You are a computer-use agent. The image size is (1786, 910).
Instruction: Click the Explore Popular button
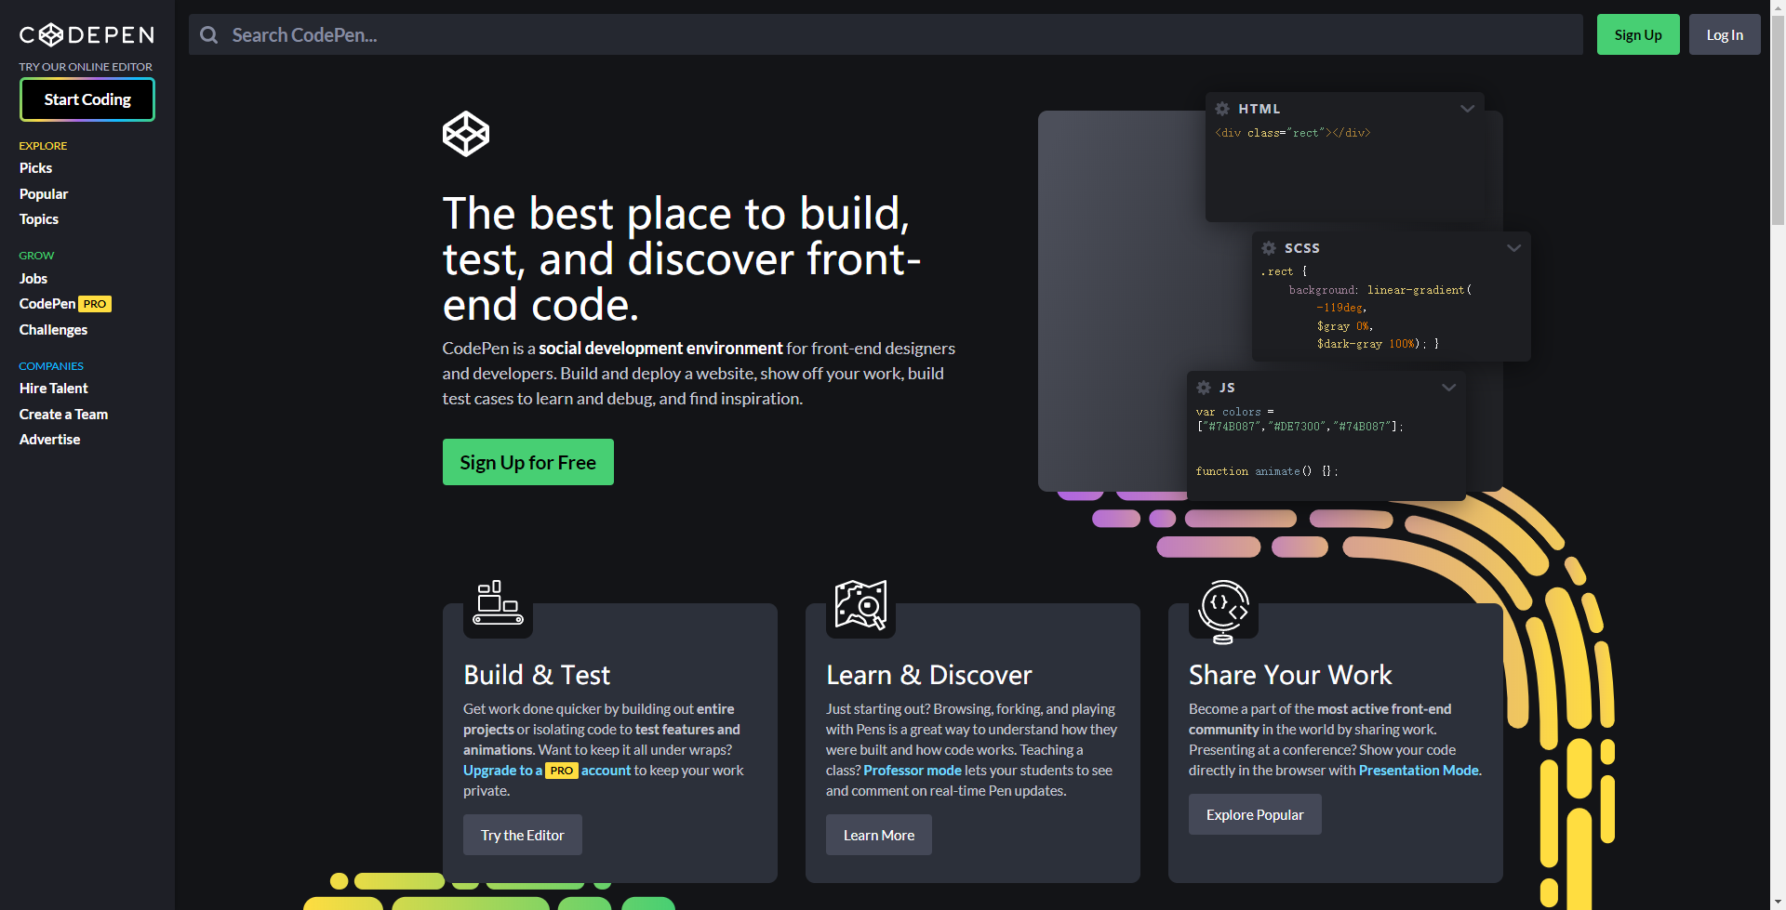click(x=1255, y=814)
